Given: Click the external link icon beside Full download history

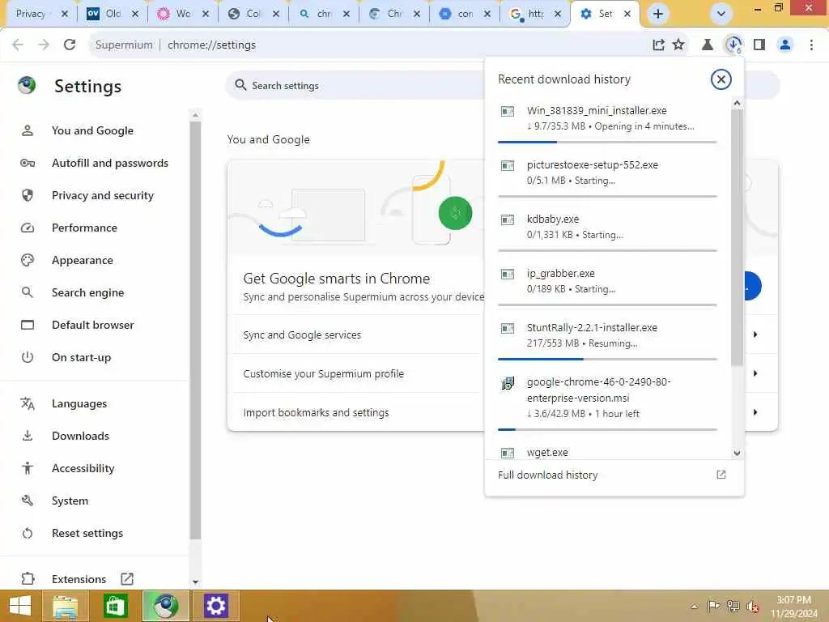Looking at the screenshot, I should 721,475.
